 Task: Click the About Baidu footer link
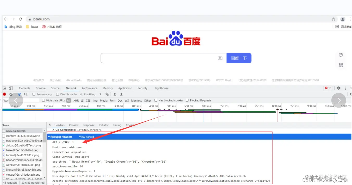74,80
